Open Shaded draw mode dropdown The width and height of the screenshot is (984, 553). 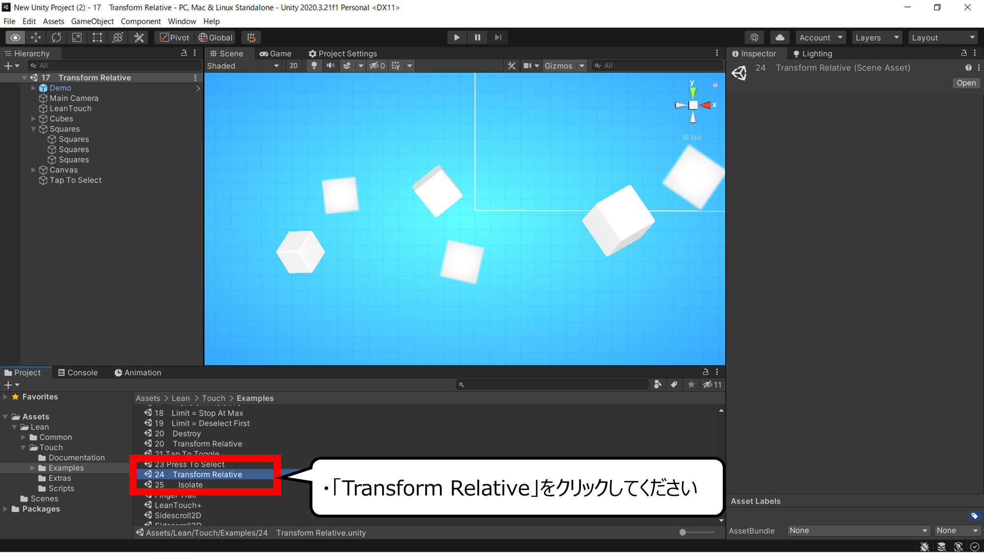click(243, 66)
